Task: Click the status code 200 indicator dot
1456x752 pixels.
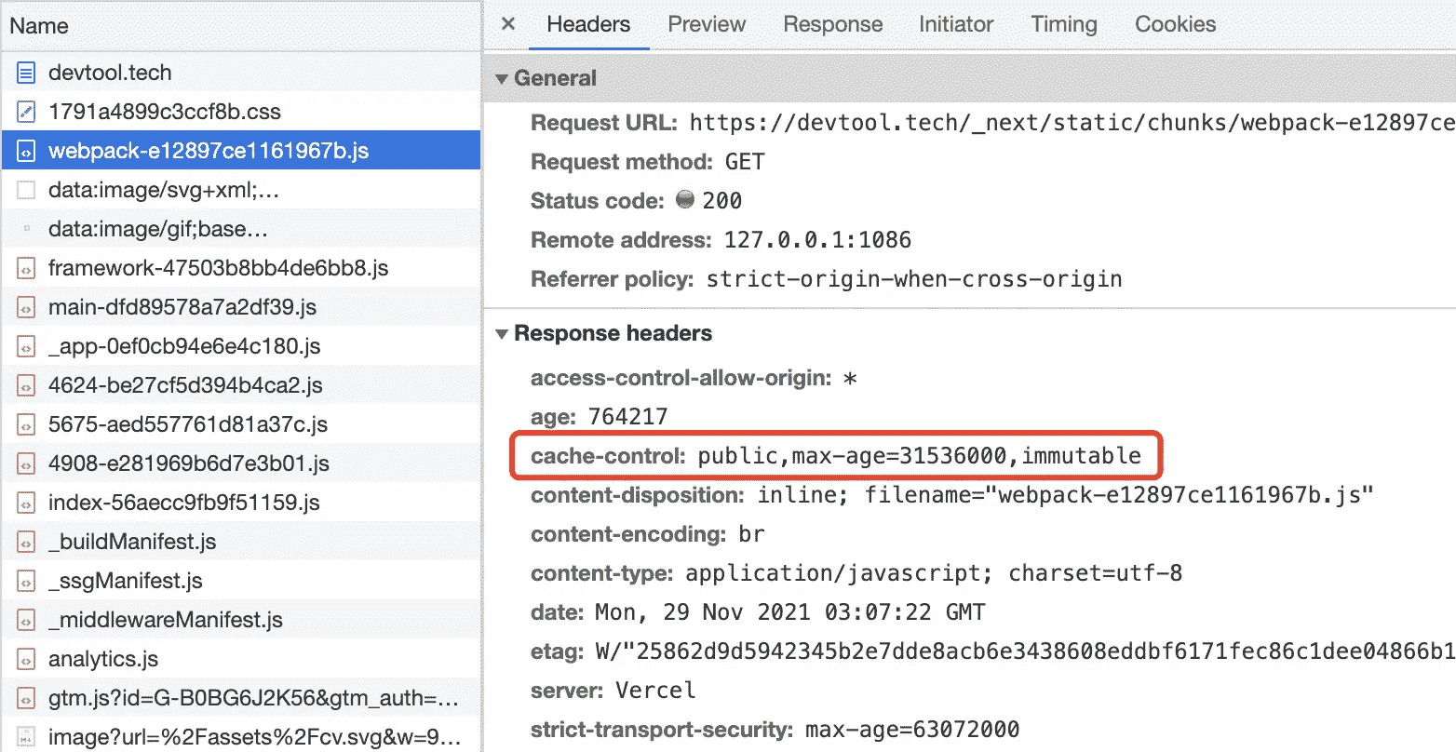Action: coord(685,200)
